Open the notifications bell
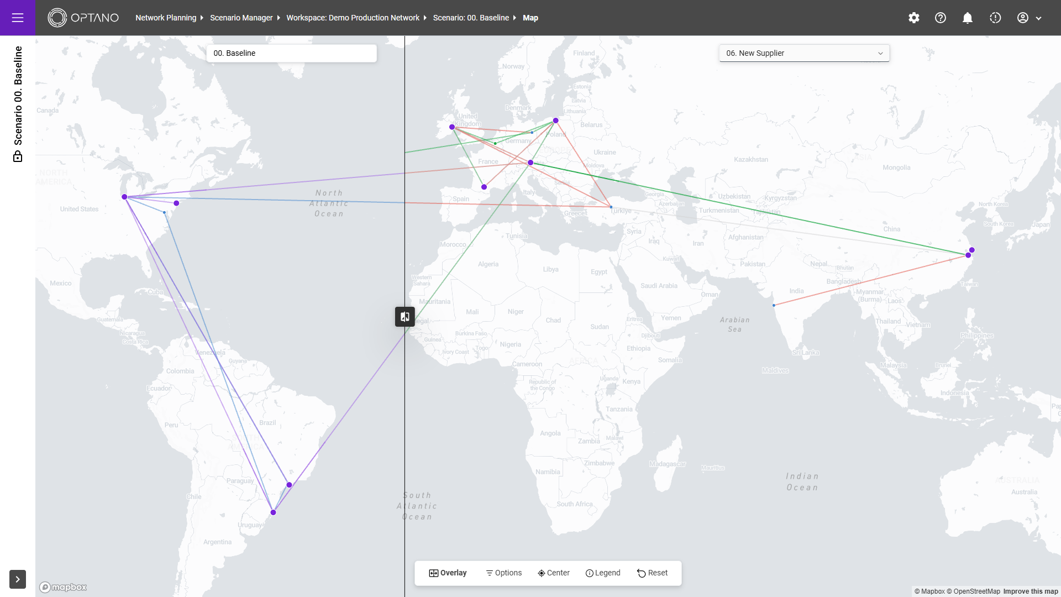This screenshot has width=1061, height=597. [968, 18]
